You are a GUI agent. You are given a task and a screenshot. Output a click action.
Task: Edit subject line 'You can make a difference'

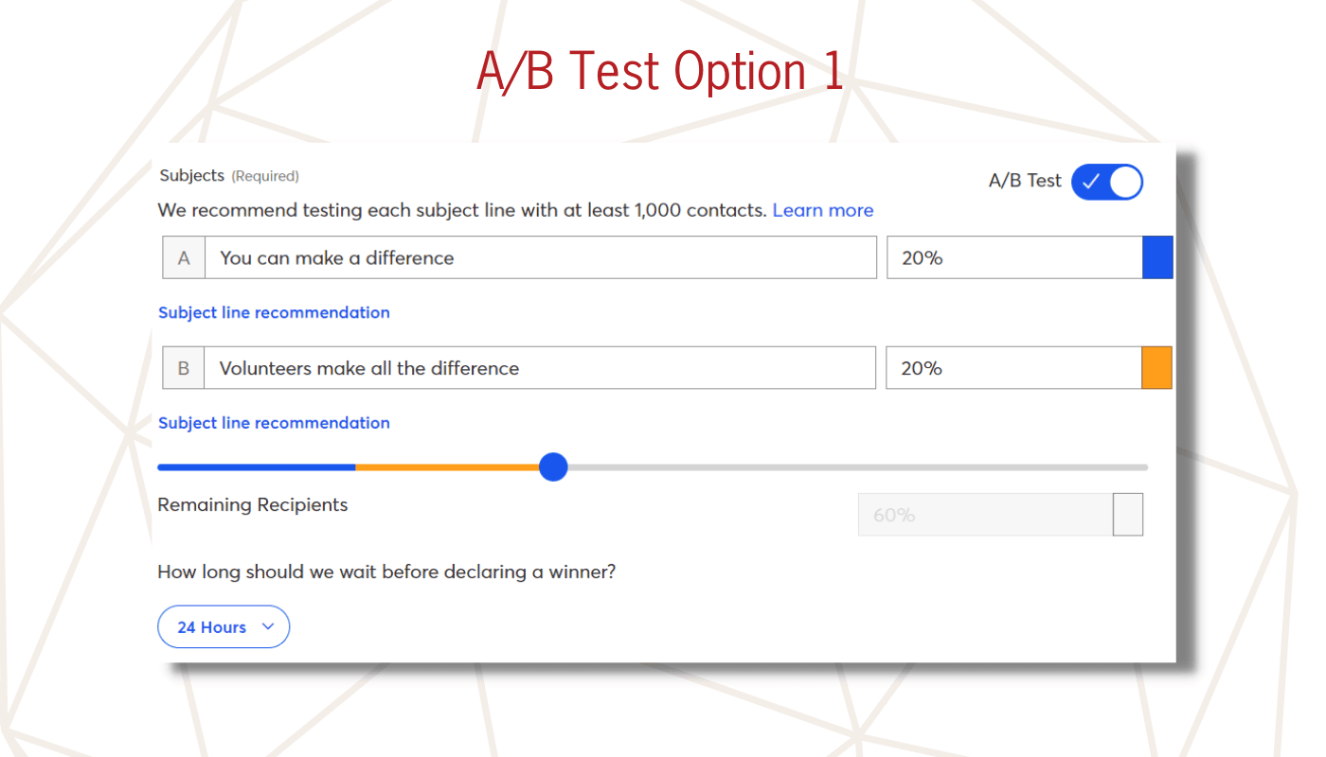540,257
